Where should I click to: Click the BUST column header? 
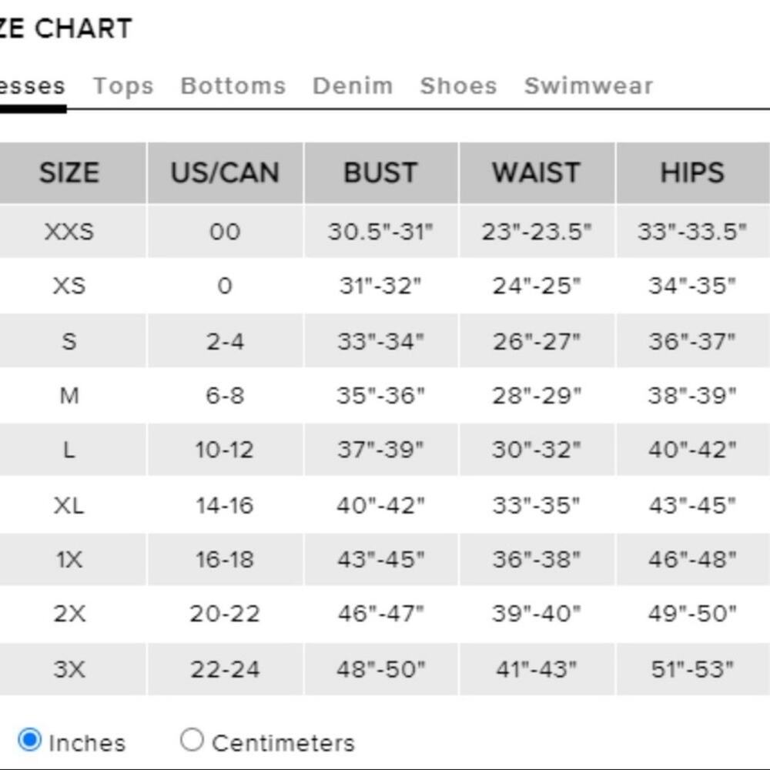pos(381,172)
